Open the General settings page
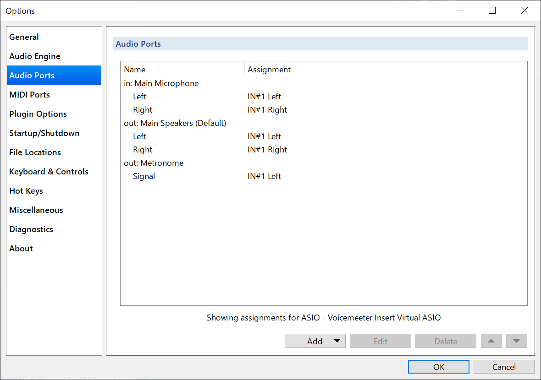Viewport: 541px width, 380px height. [x=24, y=37]
